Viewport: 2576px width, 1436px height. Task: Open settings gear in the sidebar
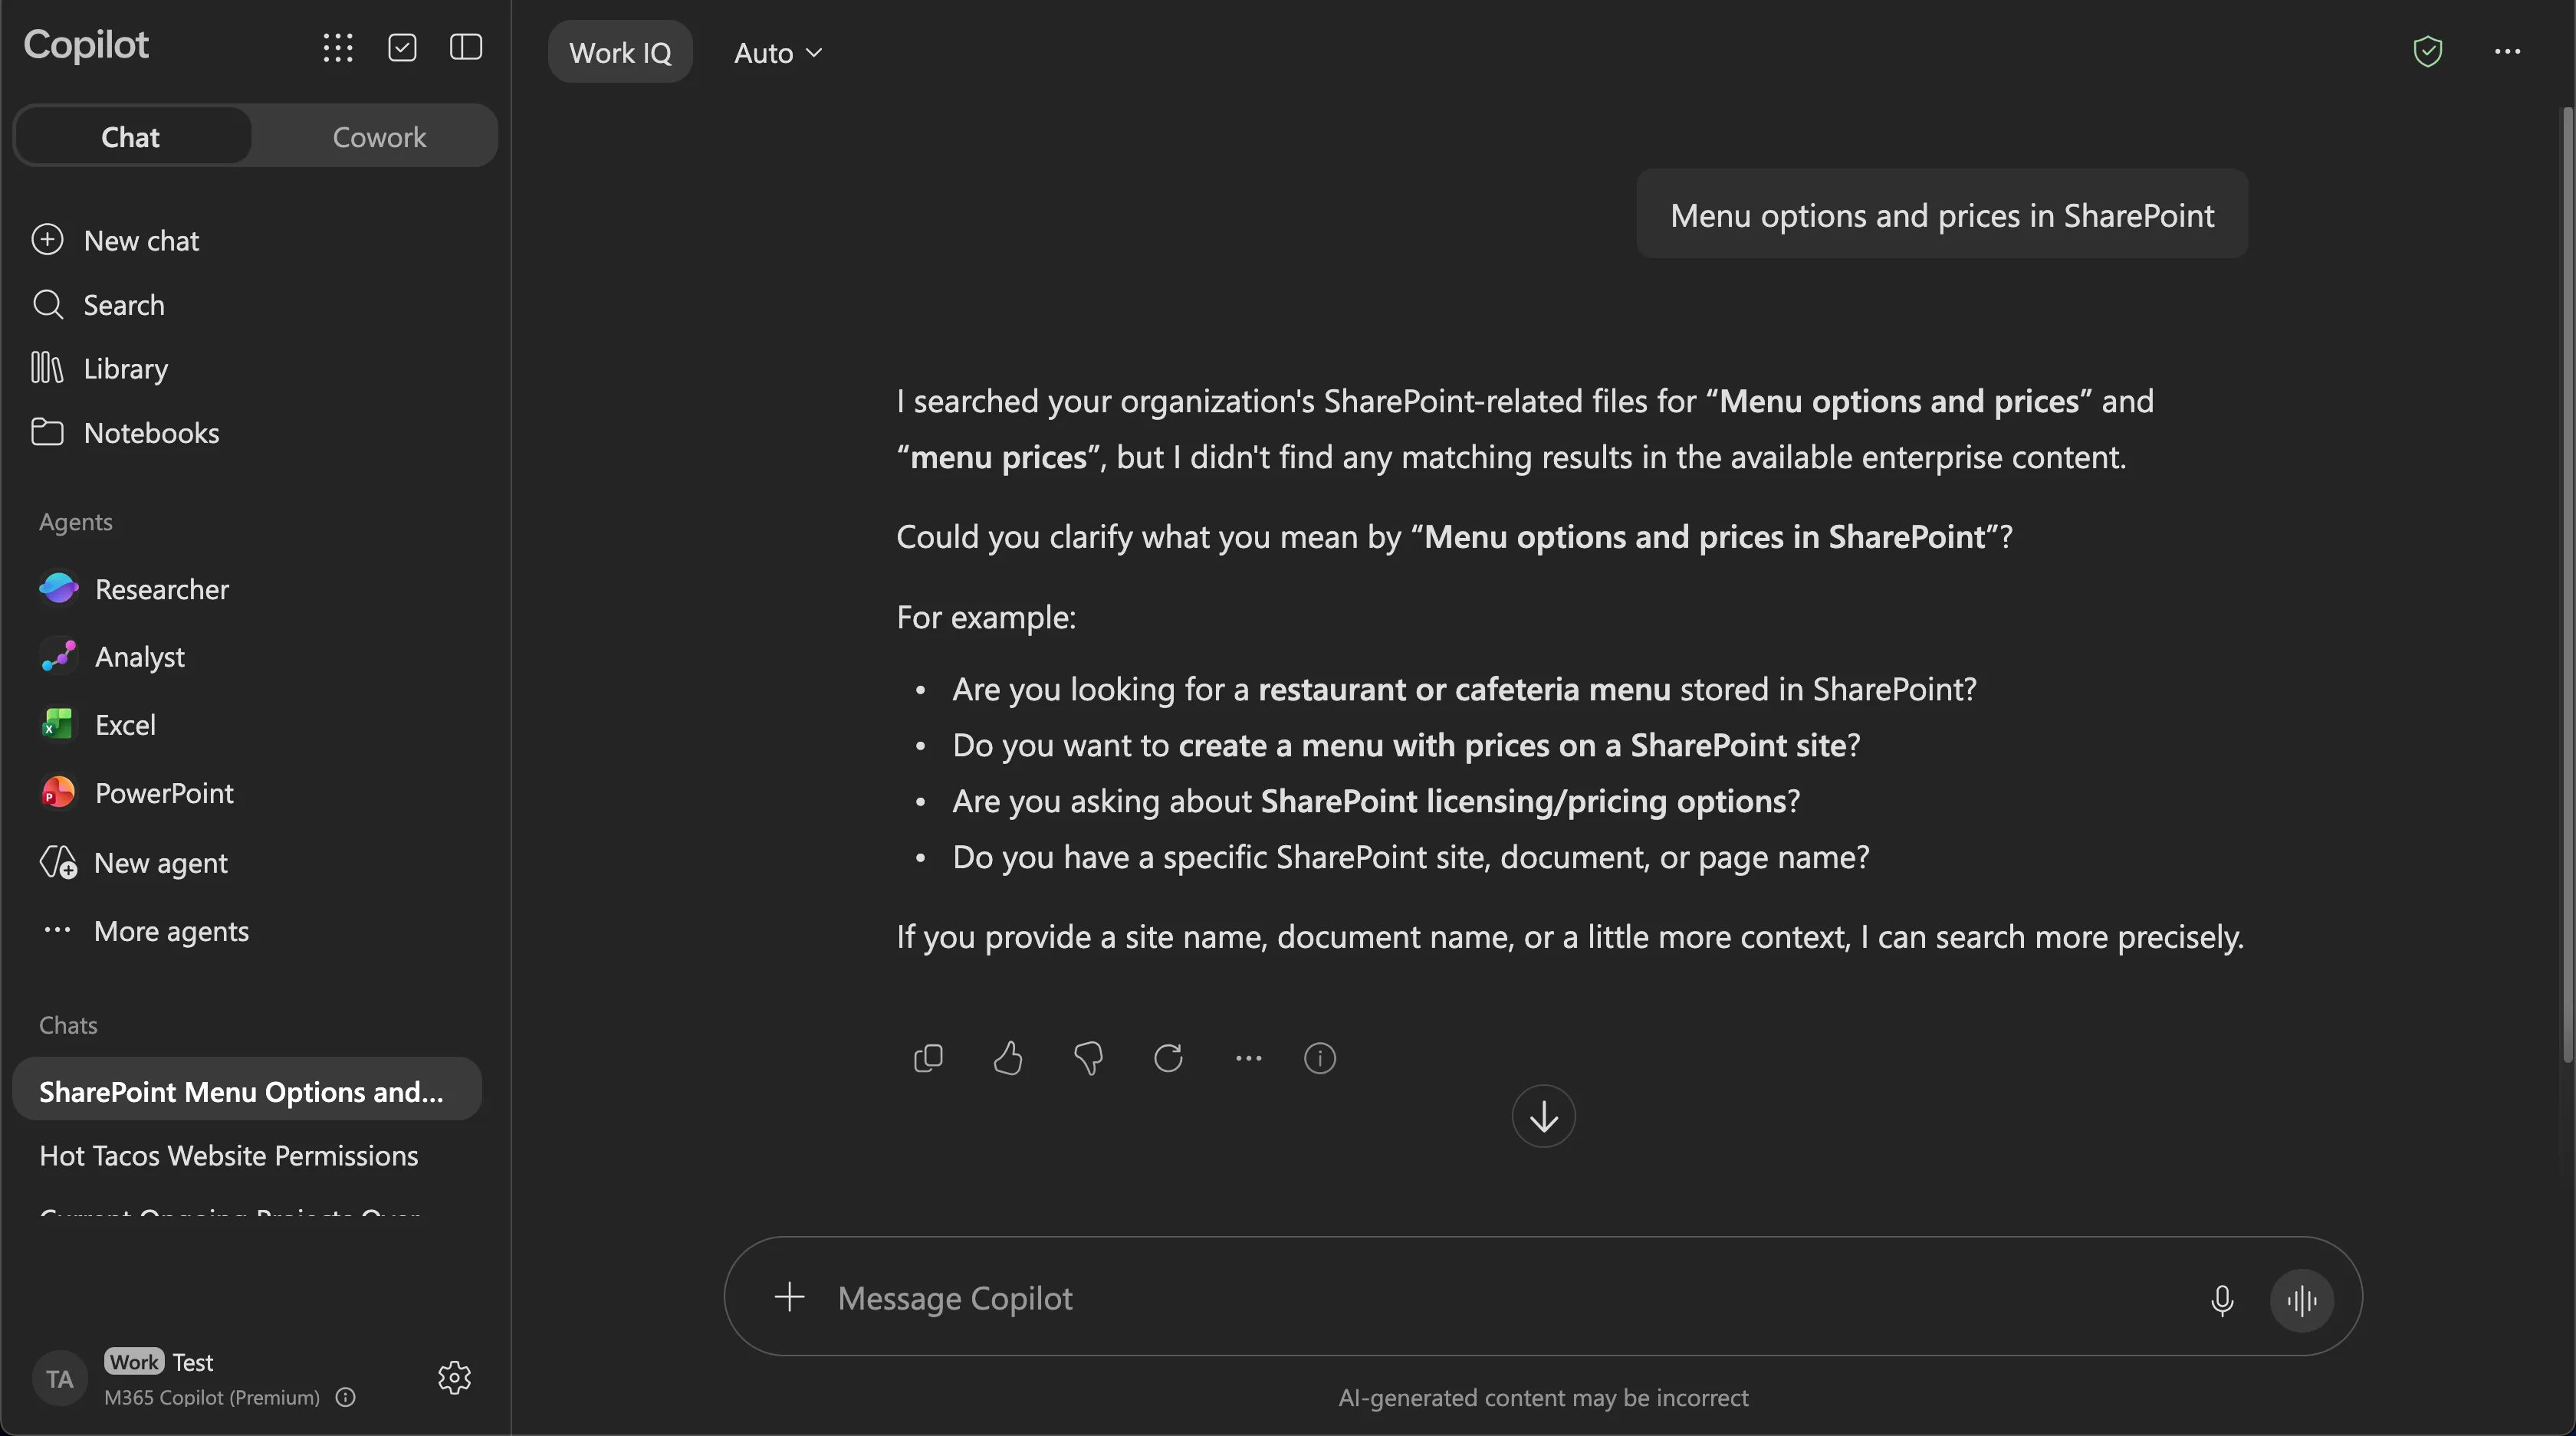click(x=454, y=1377)
